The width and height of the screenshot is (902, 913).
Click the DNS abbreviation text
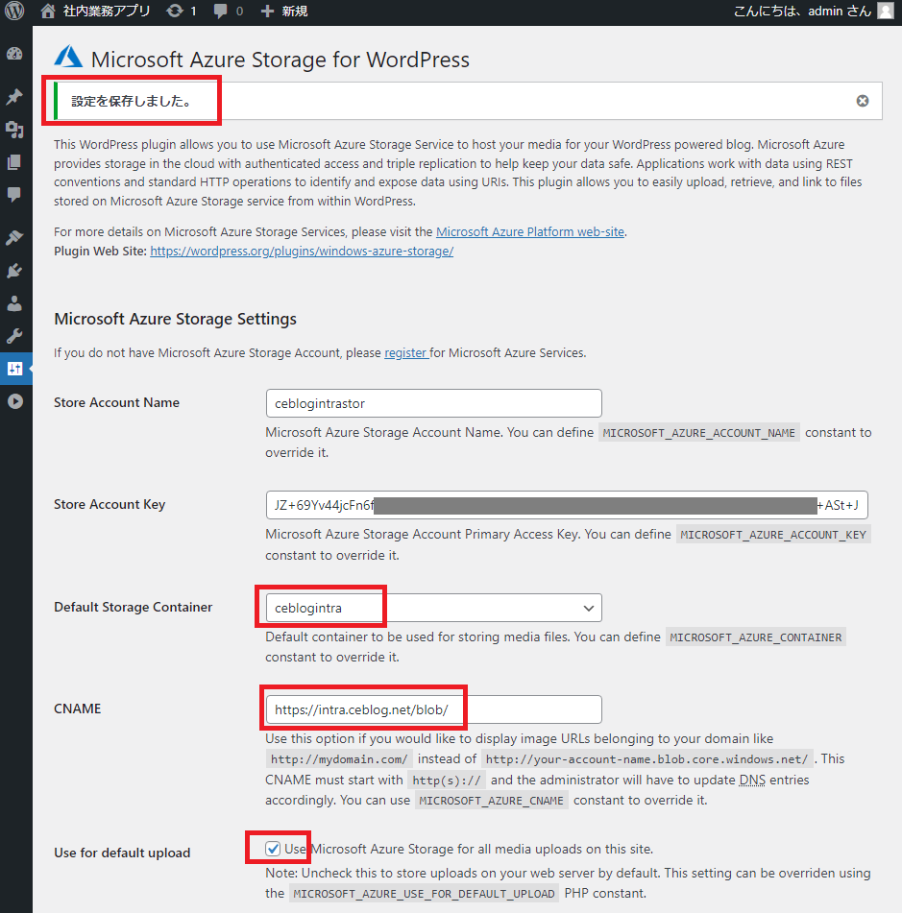click(752, 780)
